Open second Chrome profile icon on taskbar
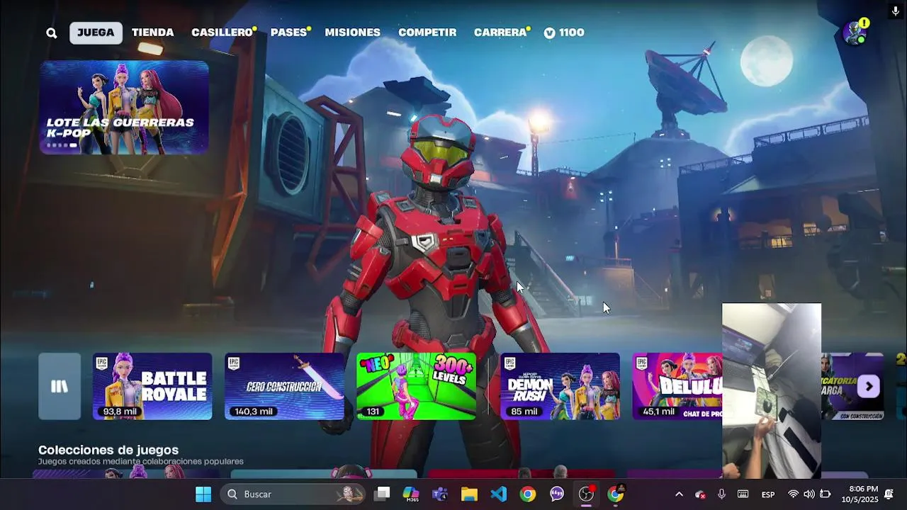 (616, 494)
